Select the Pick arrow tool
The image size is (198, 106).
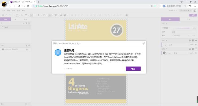39,15
